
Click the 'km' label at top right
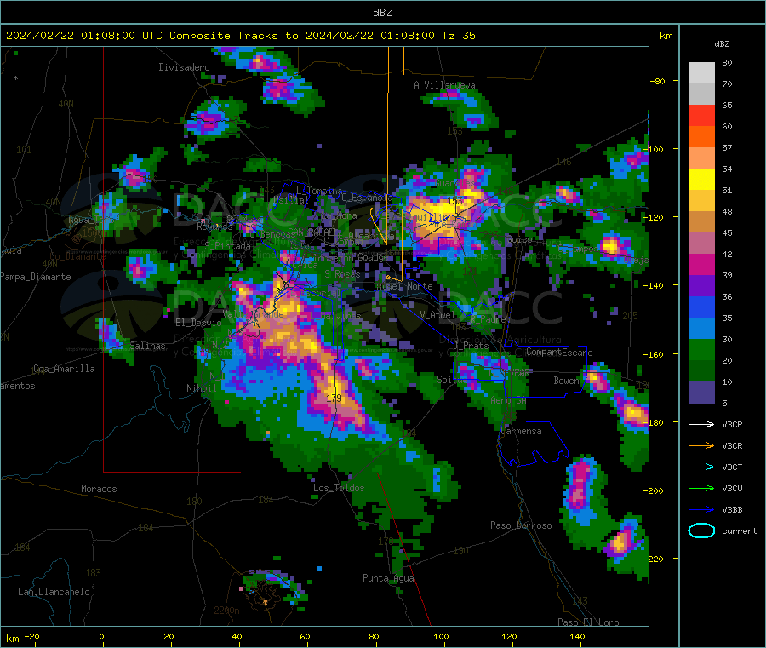666,36
